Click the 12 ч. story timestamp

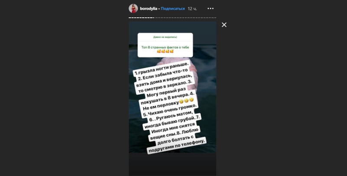click(x=192, y=9)
